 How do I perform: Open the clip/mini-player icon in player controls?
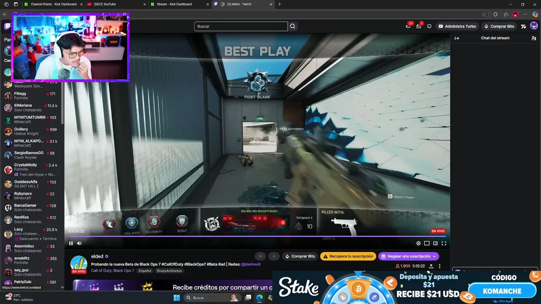pyautogui.click(x=427, y=243)
